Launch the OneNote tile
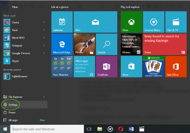 pos(107,66)
